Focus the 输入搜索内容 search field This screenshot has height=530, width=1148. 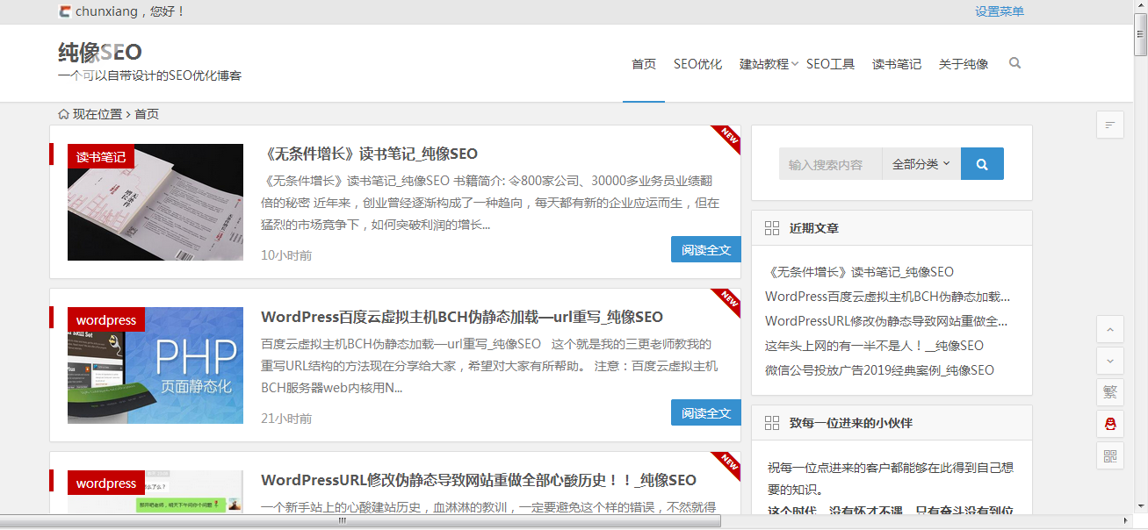[830, 164]
